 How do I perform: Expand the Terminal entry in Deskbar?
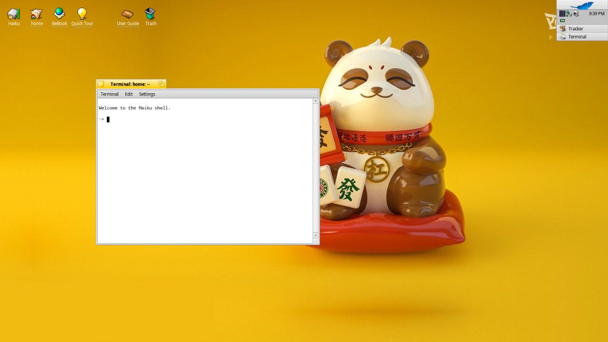pyautogui.click(x=582, y=37)
